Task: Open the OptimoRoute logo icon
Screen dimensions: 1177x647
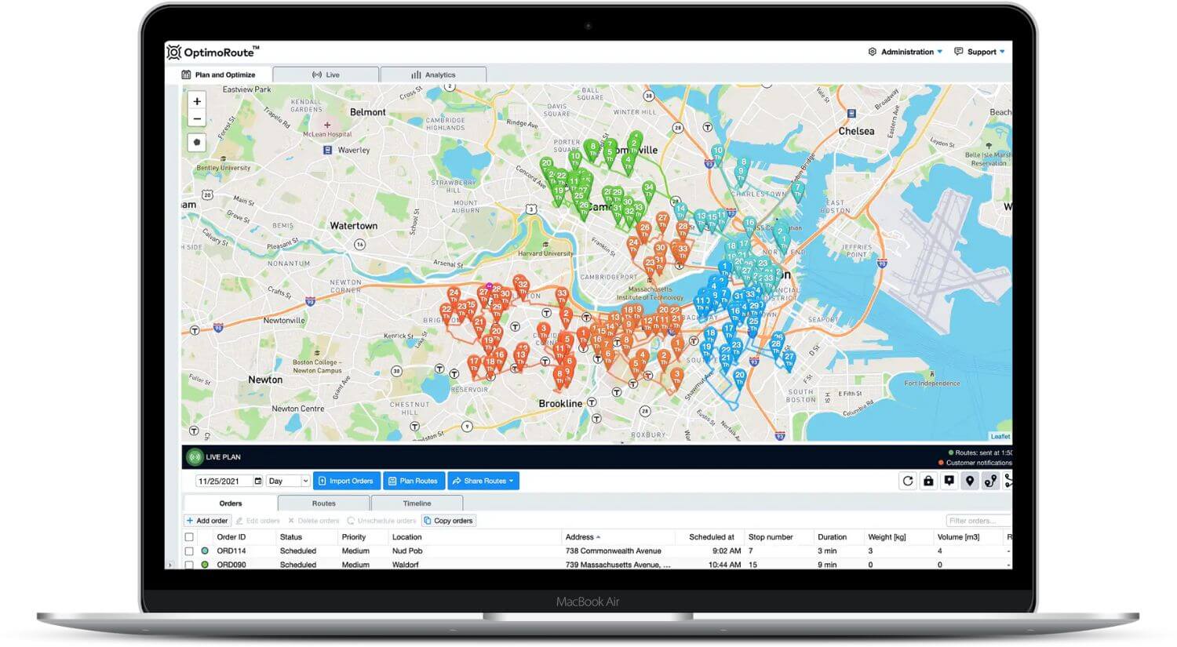Action: [x=174, y=52]
